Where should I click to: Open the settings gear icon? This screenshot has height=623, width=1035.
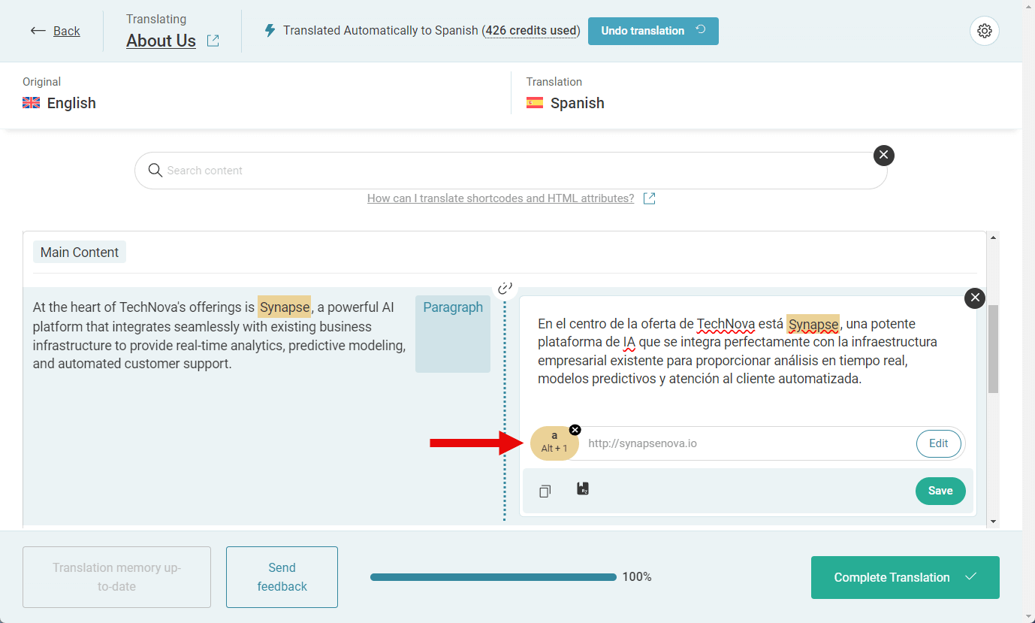point(985,31)
